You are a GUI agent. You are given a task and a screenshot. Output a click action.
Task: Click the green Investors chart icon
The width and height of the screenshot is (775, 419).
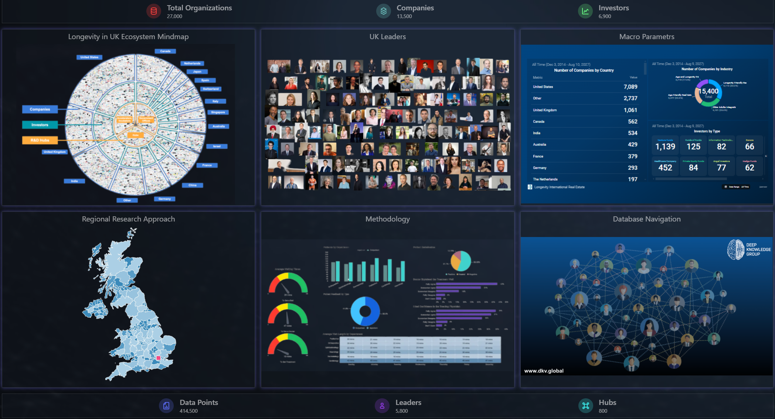point(585,11)
